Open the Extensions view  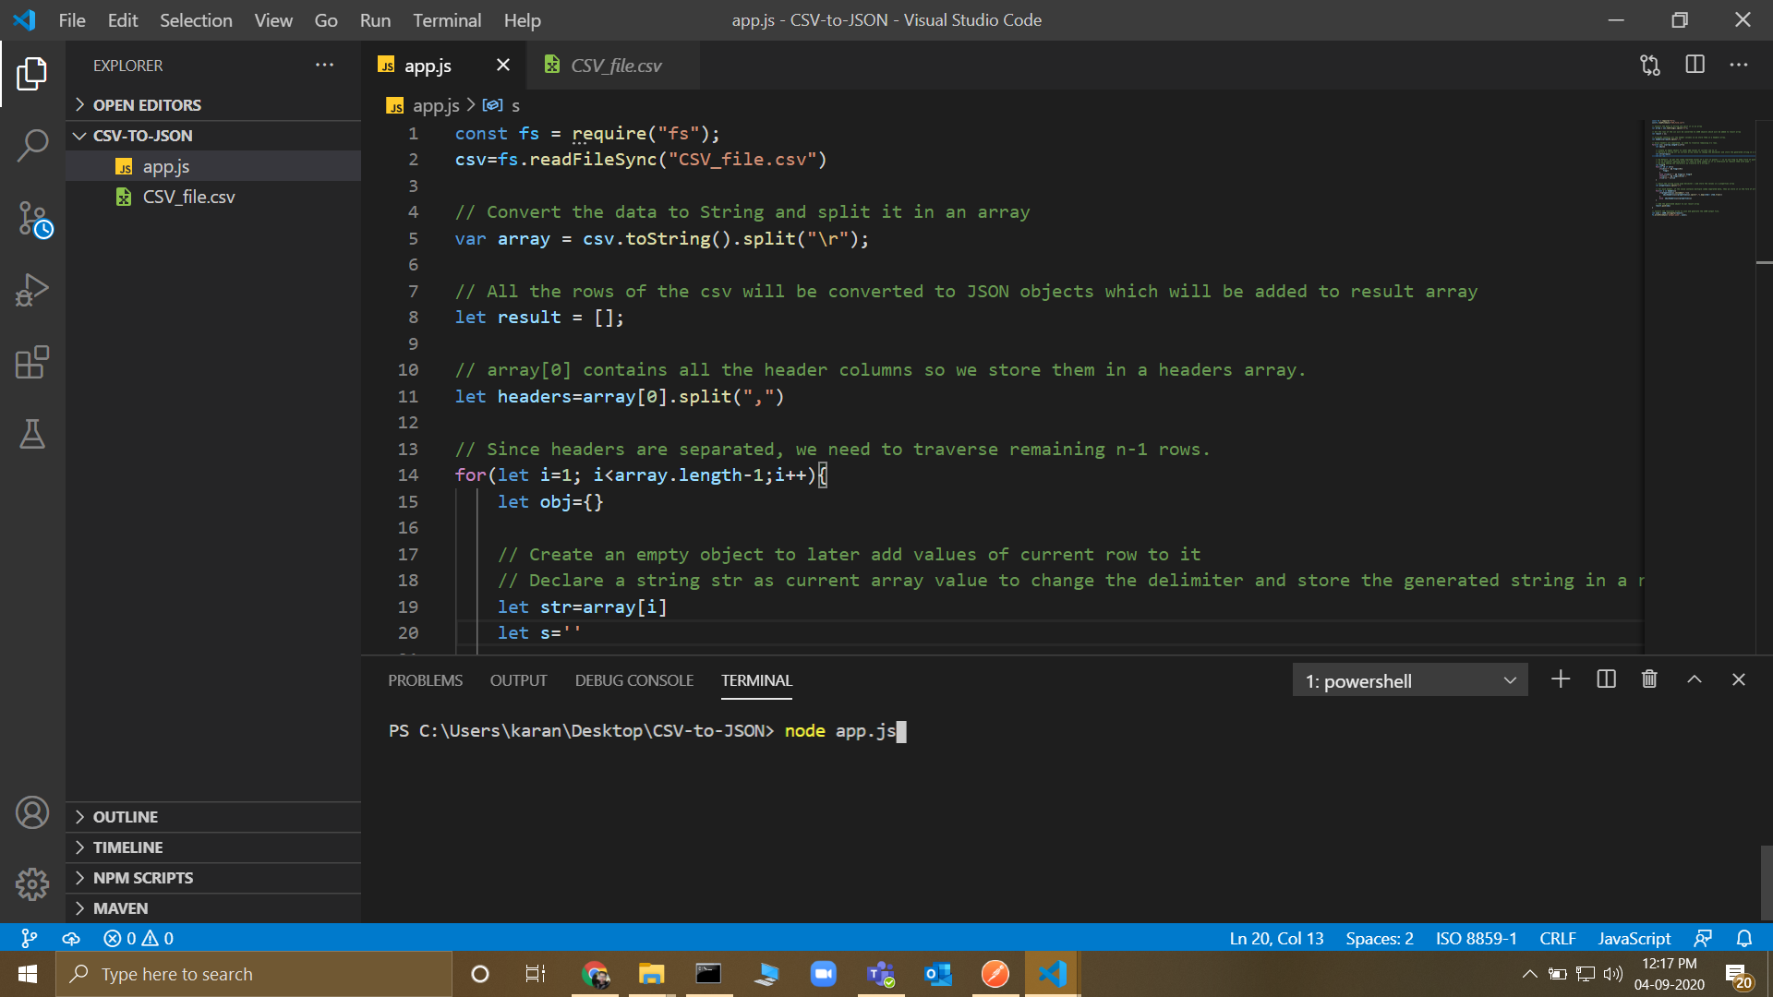click(32, 362)
